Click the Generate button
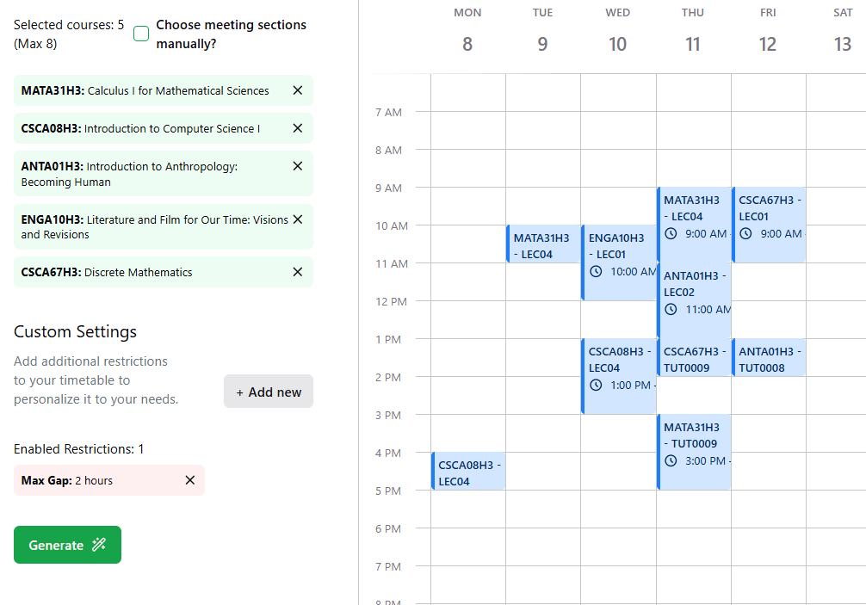This screenshot has height=605, width=866. [67, 545]
